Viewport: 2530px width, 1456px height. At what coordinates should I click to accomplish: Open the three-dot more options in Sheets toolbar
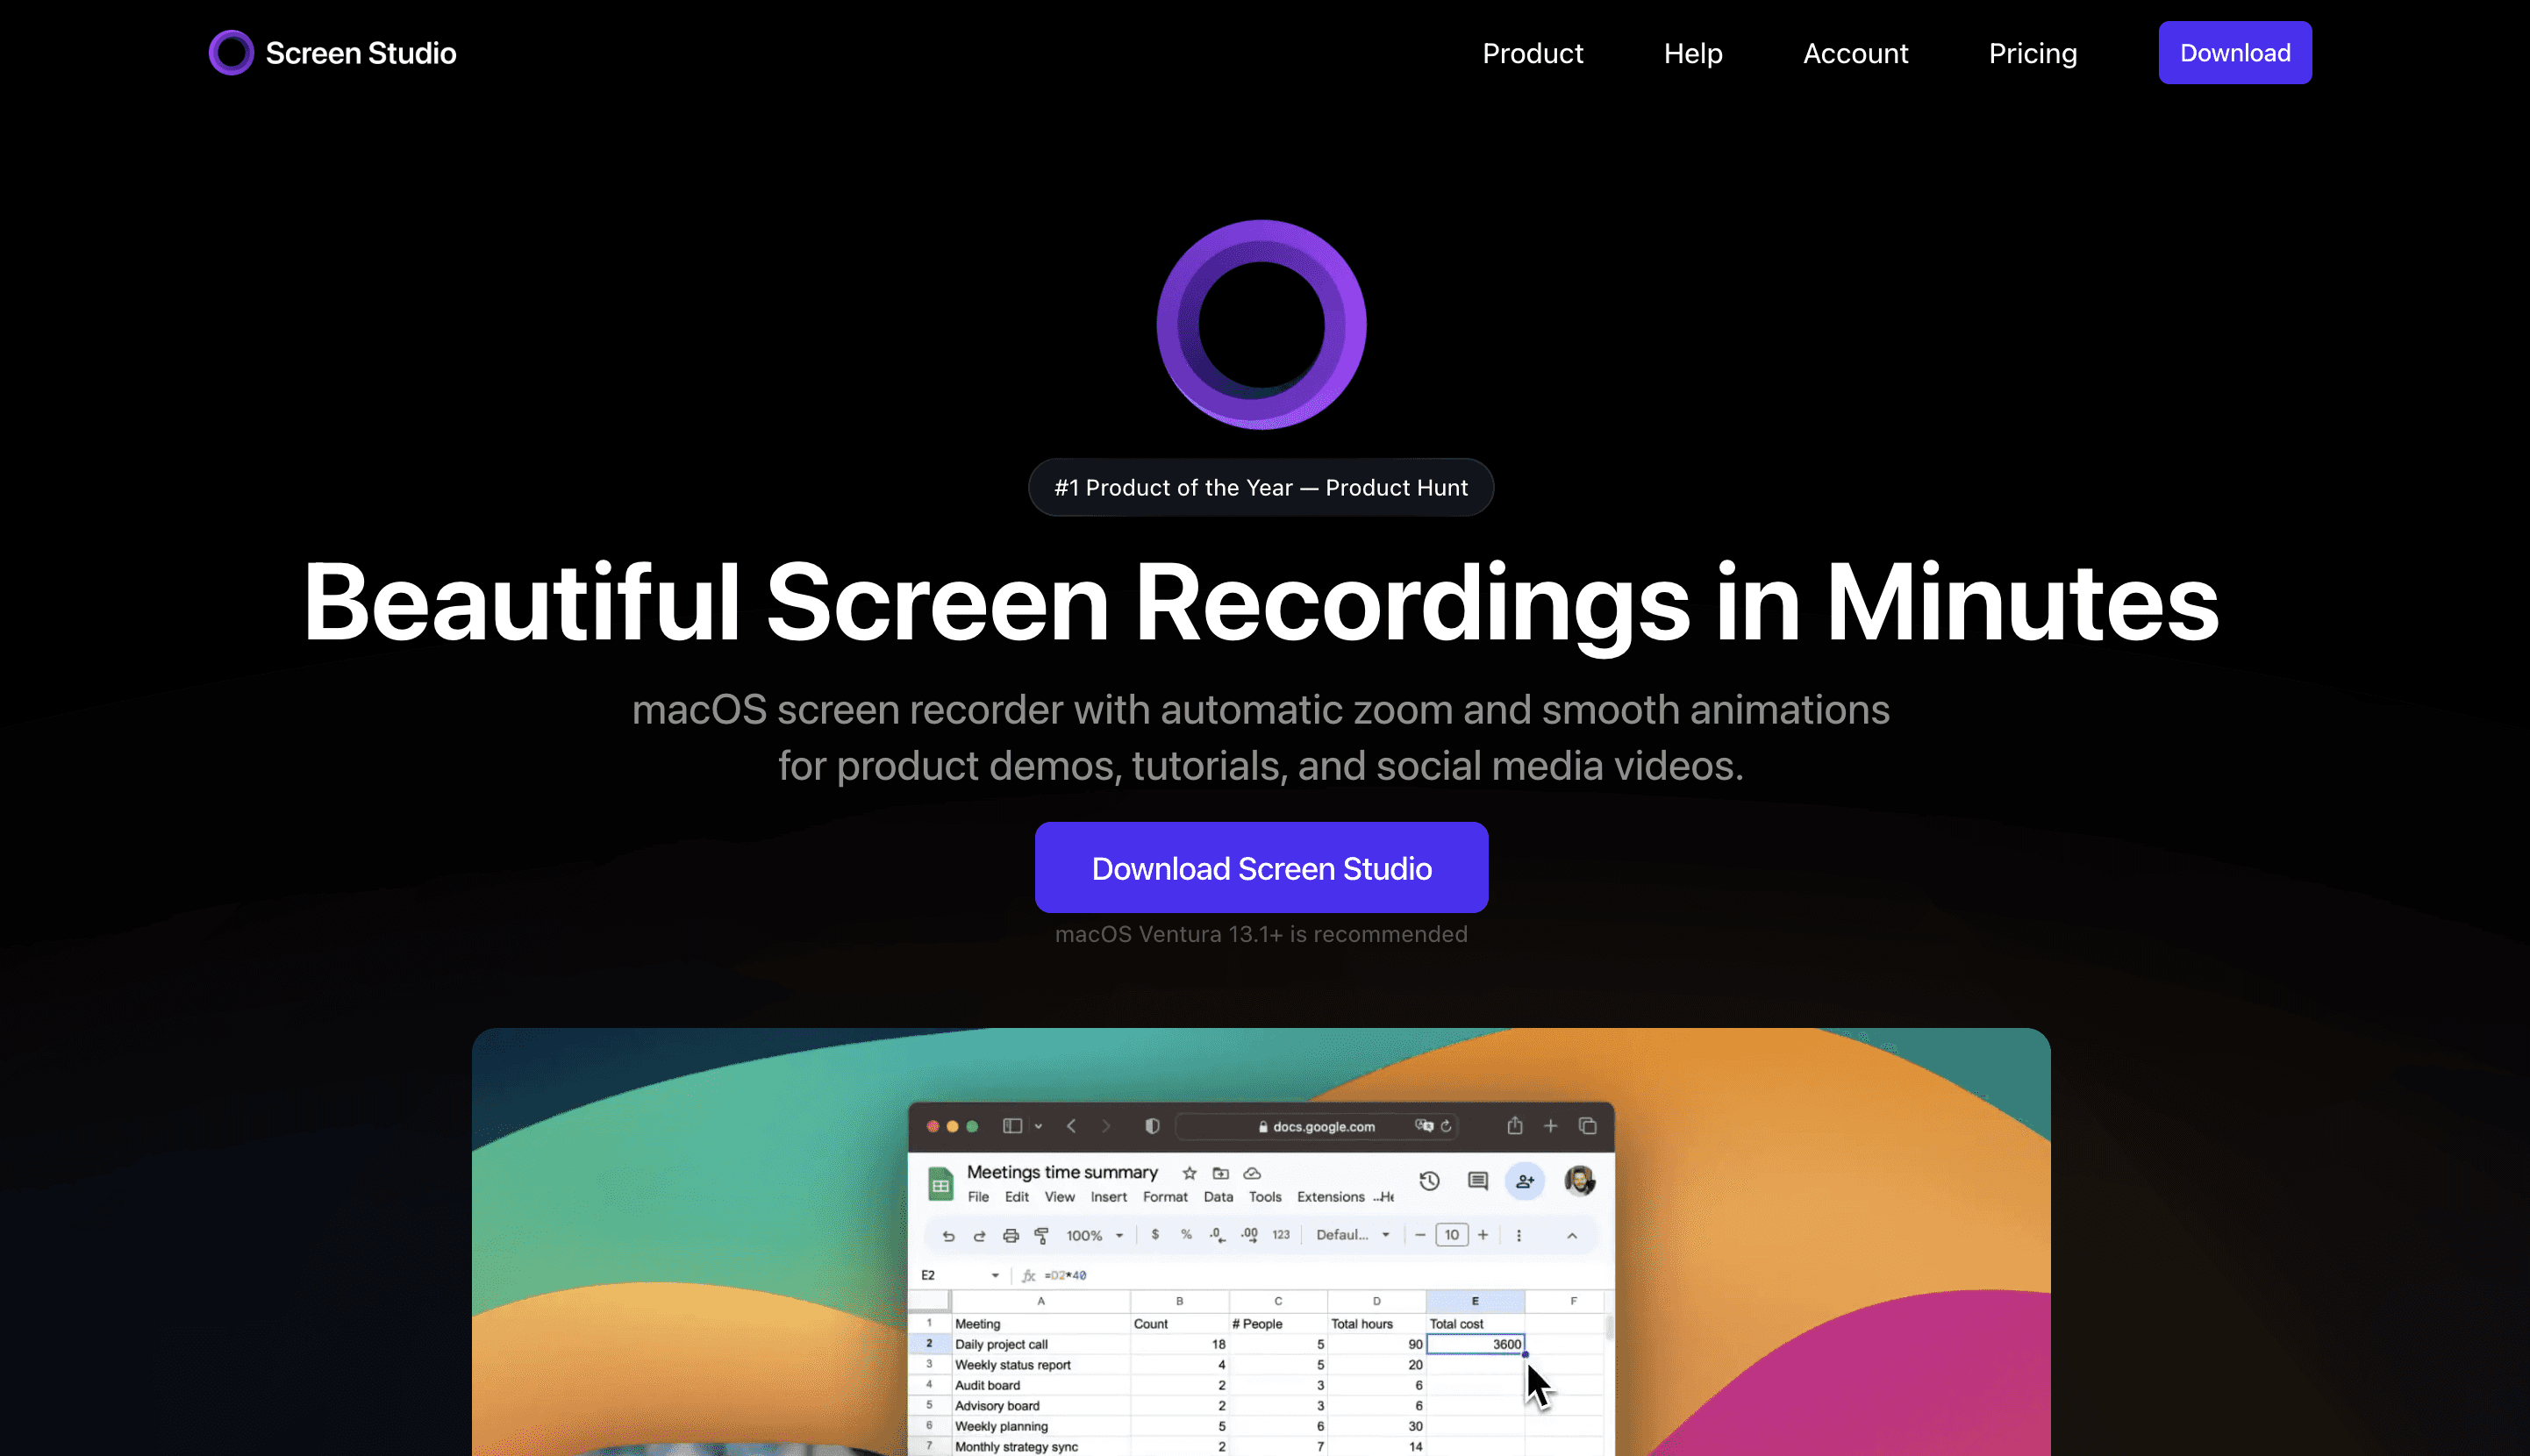point(1519,1236)
